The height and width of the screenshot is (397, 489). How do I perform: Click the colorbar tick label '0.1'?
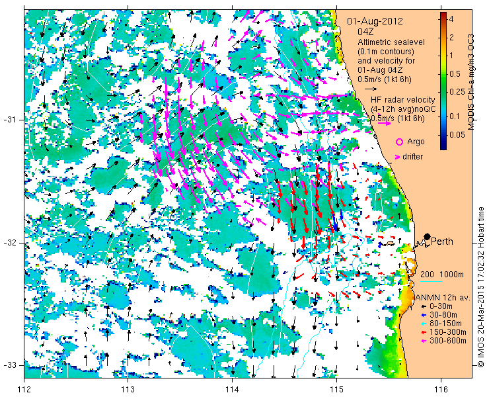pyautogui.click(x=455, y=116)
